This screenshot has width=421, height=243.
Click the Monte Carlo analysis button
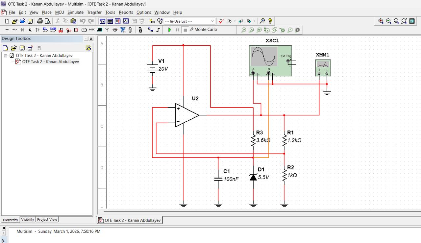pyautogui.click(x=204, y=30)
